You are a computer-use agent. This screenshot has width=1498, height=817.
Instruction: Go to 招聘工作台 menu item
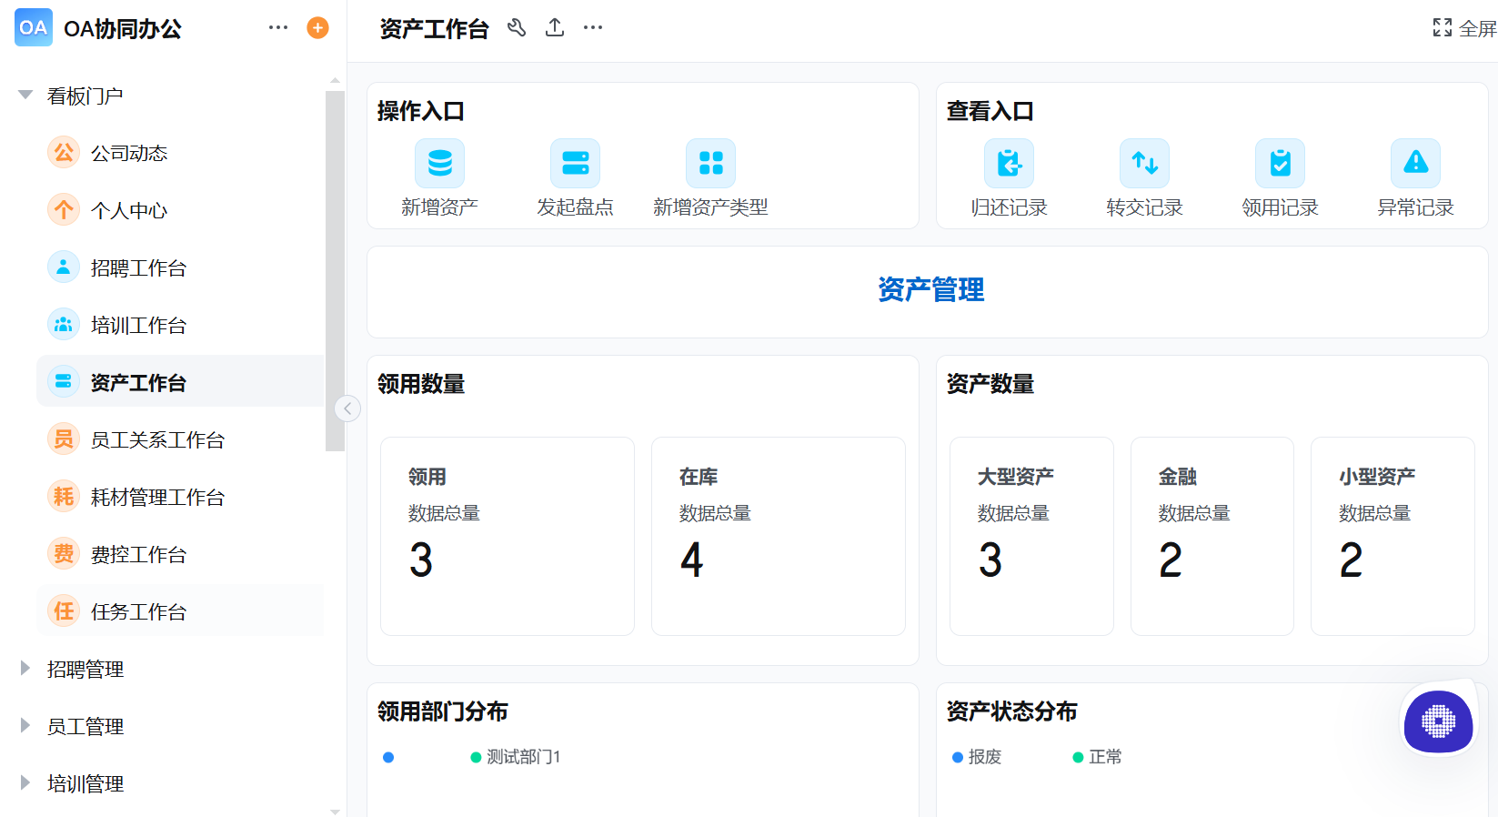pos(180,267)
